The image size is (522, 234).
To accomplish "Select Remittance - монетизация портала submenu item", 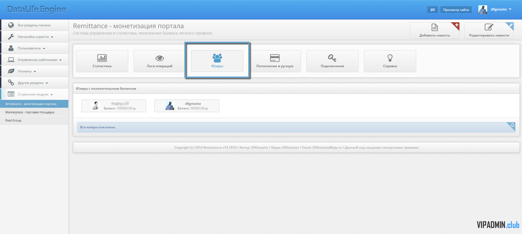I will pos(34,104).
